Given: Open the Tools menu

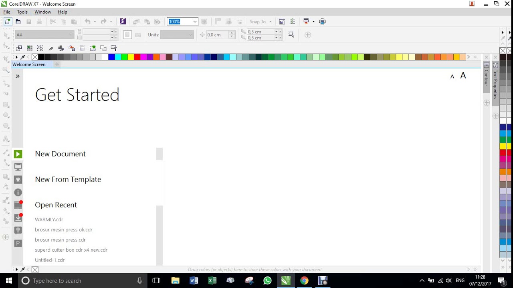Looking at the screenshot, I should (22, 12).
